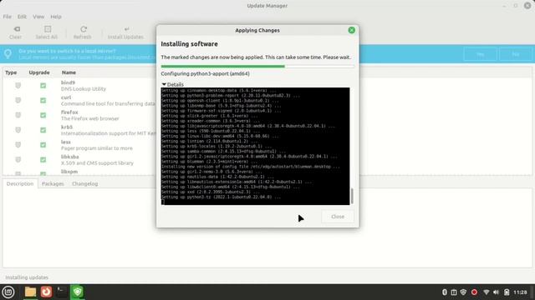Click the Upgrade column header
The height and width of the screenshot is (300, 535).
click(39, 72)
